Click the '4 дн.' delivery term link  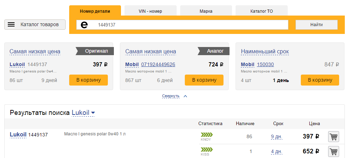click(x=277, y=152)
